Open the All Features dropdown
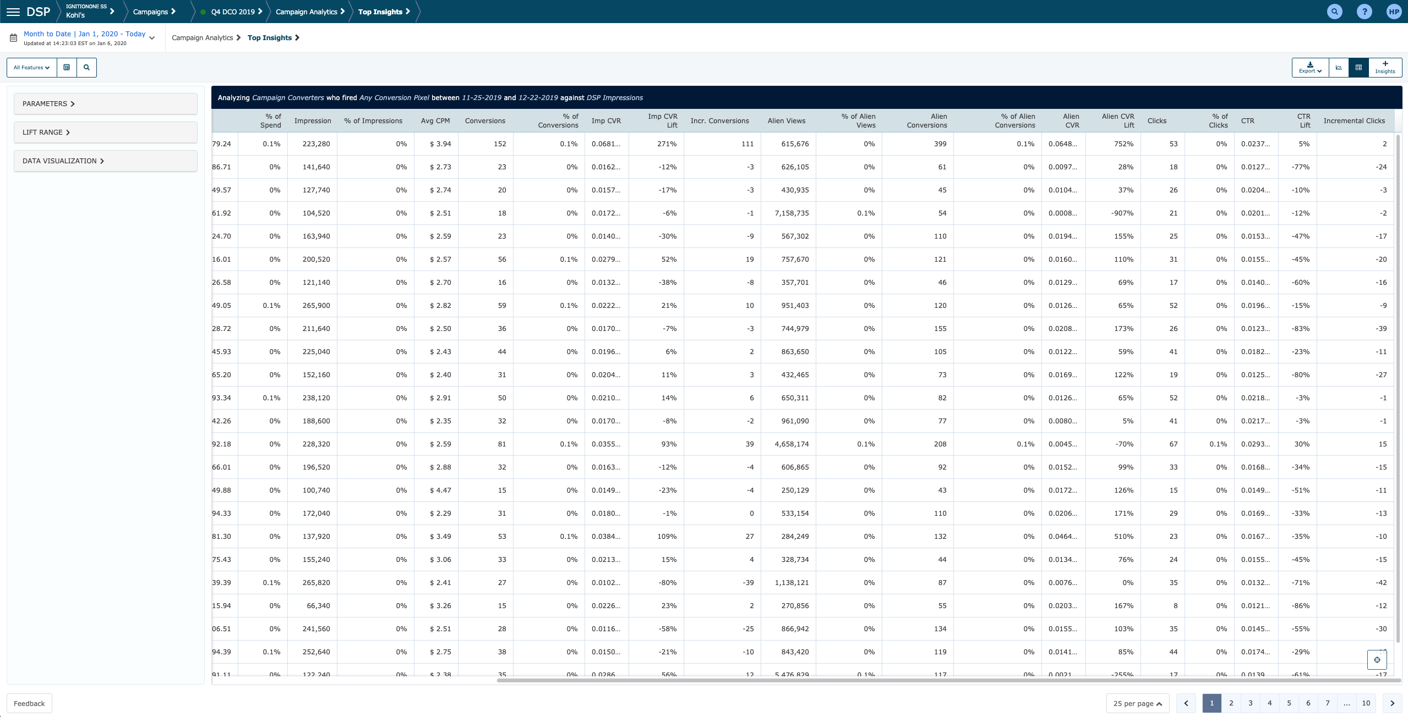The width and height of the screenshot is (1408, 717). pyautogui.click(x=32, y=68)
